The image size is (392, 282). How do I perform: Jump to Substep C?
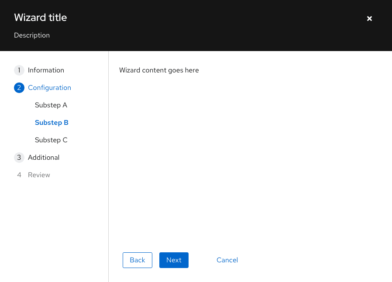pyautogui.click(x=51, y=140)
